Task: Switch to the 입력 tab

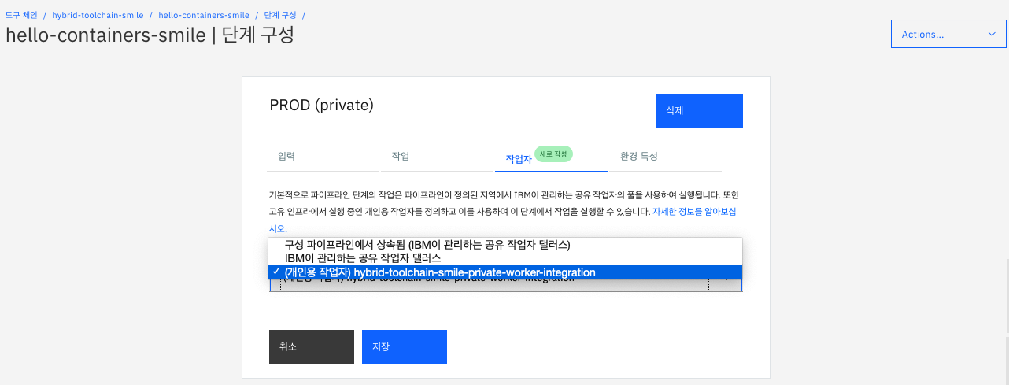Action: (x=323, y=157)
